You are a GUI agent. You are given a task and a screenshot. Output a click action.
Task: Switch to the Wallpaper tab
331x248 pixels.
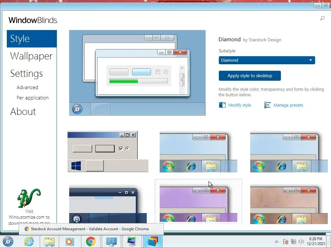(31, 56)
